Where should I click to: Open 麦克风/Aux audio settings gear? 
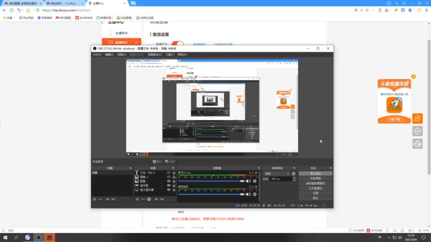tap(255, 181)
